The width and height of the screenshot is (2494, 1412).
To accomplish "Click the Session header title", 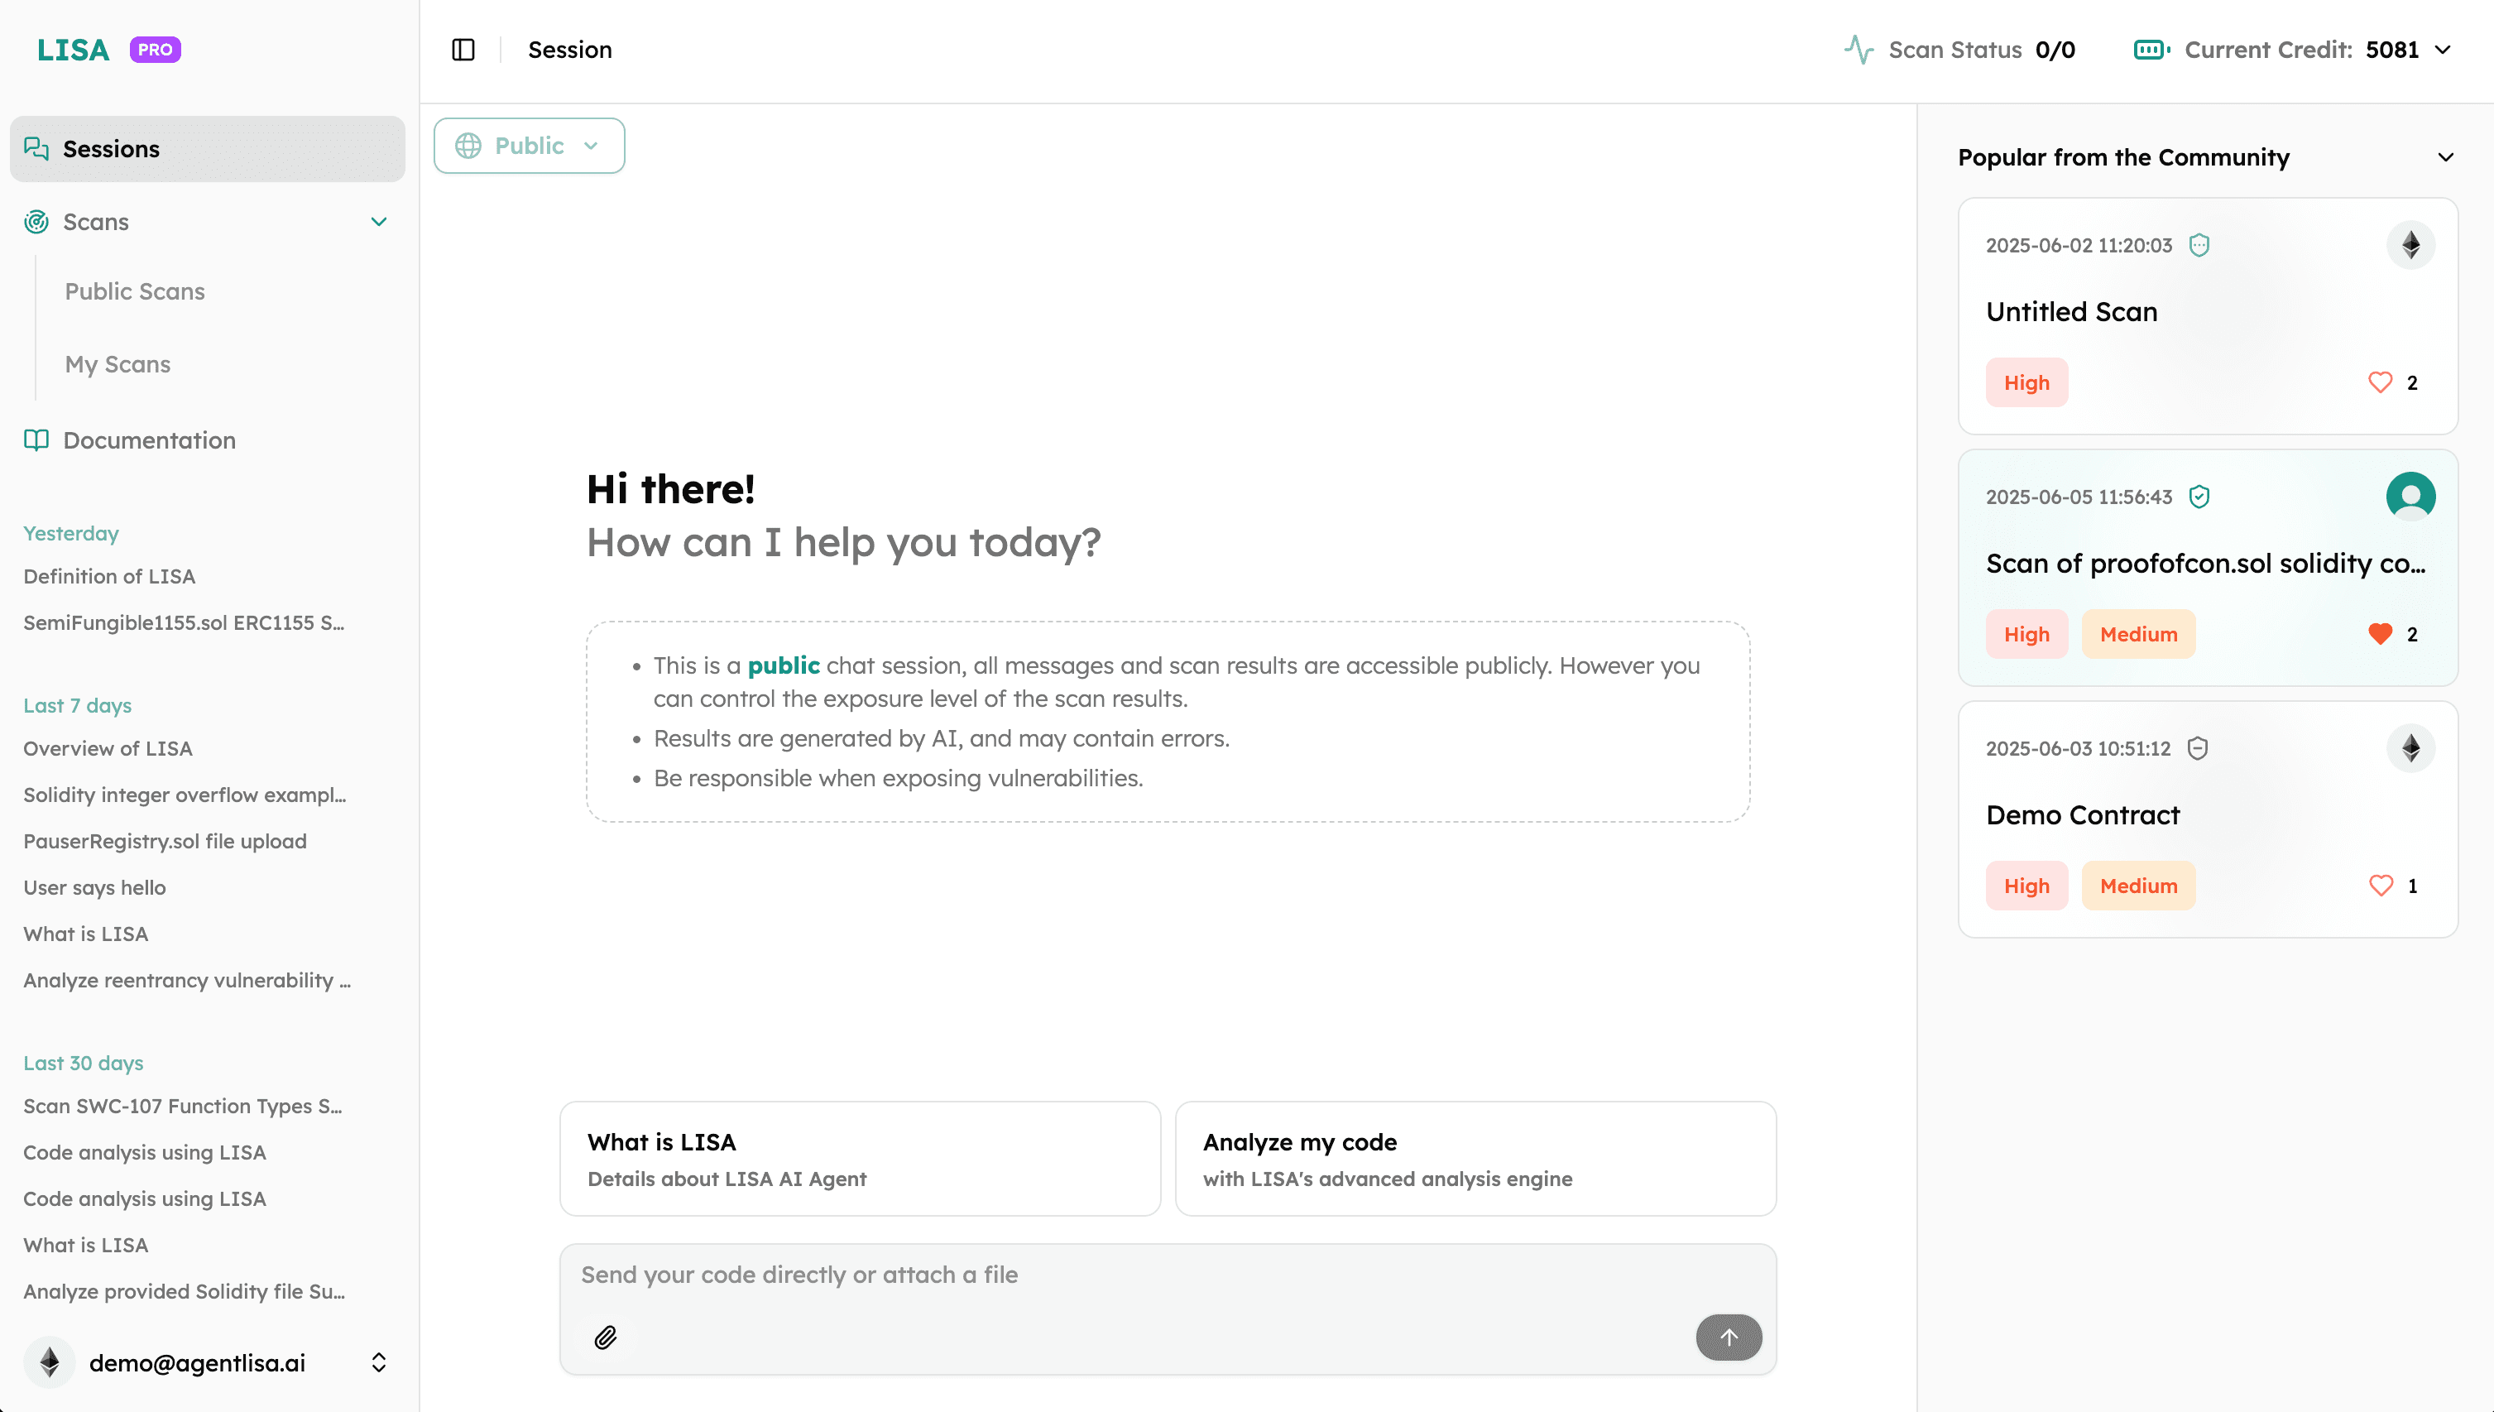I will tap(570, 50).
